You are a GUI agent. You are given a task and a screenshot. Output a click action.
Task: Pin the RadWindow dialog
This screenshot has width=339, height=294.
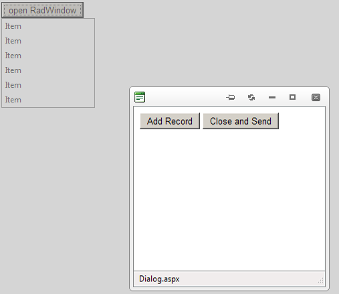tap(231, 97)
